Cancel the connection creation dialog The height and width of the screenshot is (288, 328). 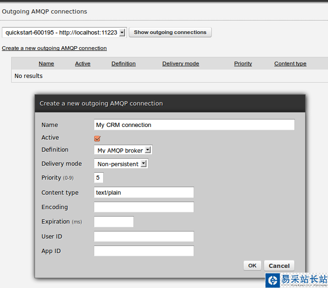279,266
